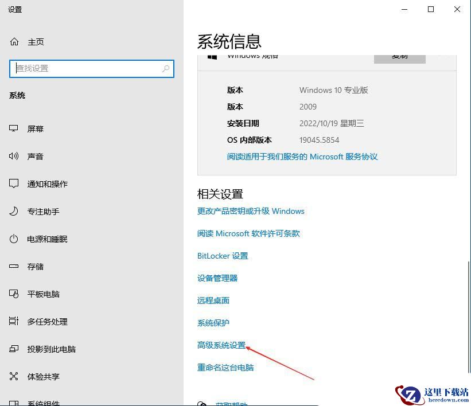Click the 声音 speaker icon
The image size is (471, 406).
point(14,156)
